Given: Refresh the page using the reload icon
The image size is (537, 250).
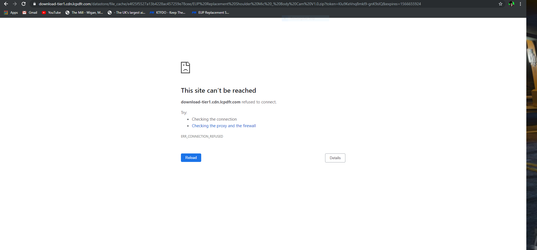Looking at the screenshot, I should (x=24, y=4).
